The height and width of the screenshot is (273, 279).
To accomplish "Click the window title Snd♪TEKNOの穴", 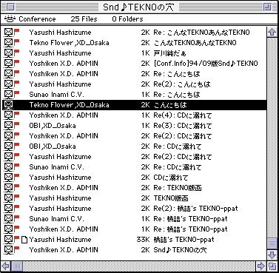I will click(x=138, y=7).
